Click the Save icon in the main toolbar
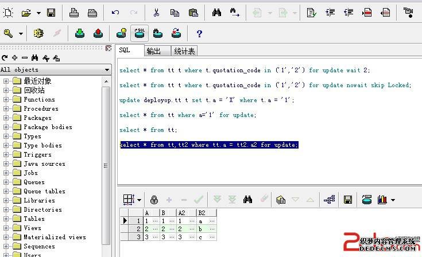422x257 pixels. (x=51, y=12)
